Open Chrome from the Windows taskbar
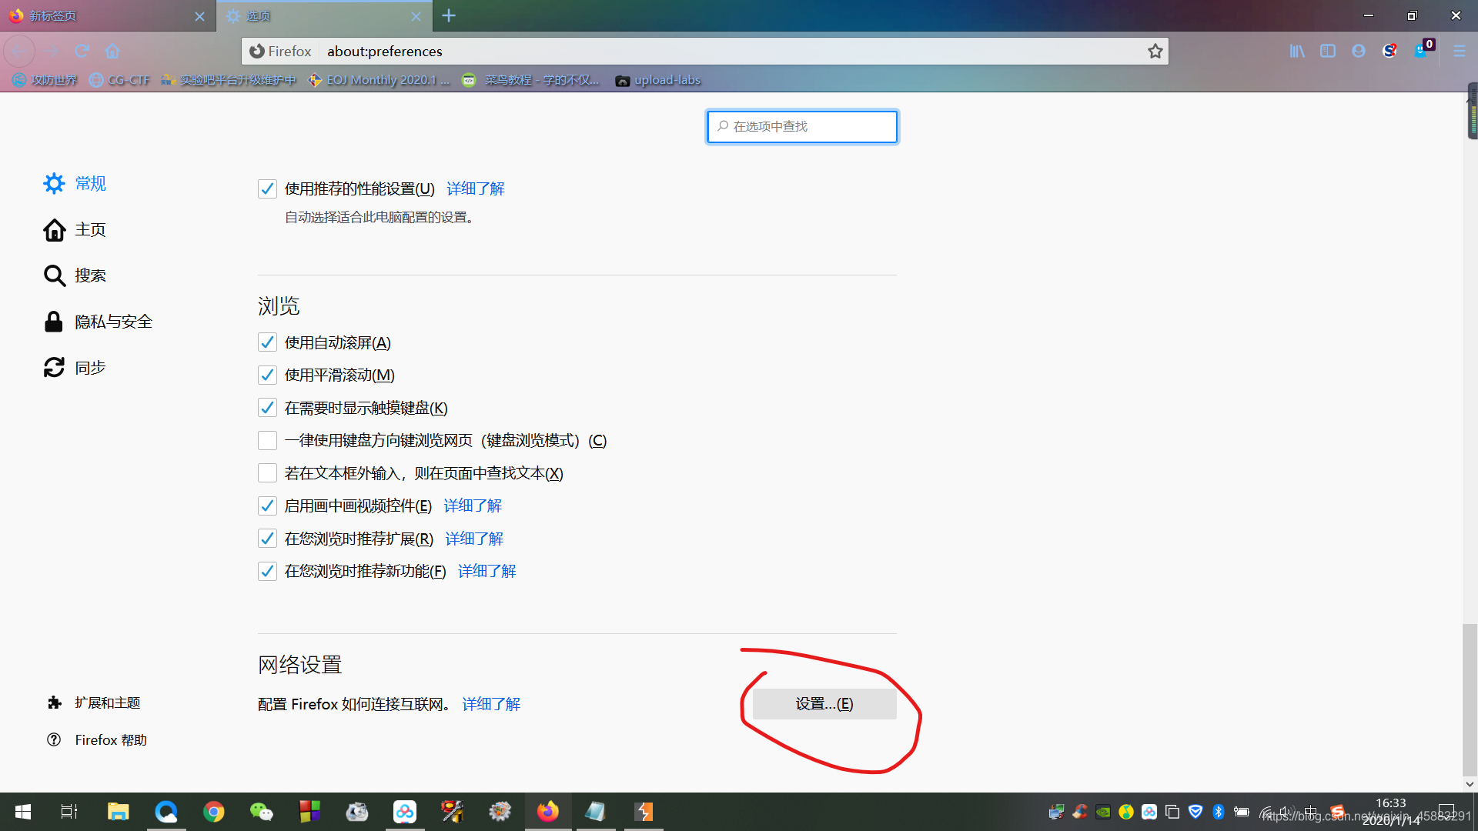 [x=214, y=812]
